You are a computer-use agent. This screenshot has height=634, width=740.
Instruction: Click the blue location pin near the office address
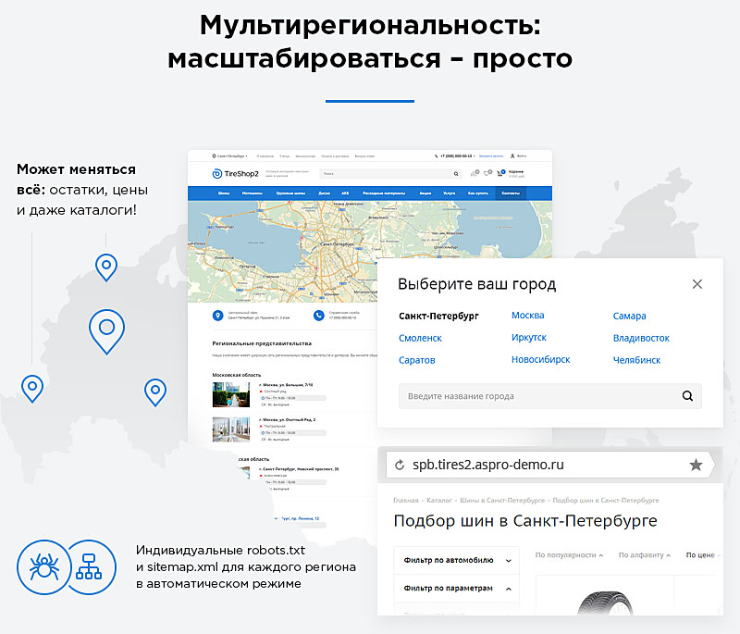tap(217, 315)
